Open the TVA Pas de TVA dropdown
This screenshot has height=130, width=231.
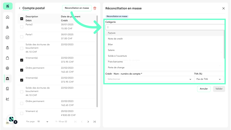(x=209, y=79)
